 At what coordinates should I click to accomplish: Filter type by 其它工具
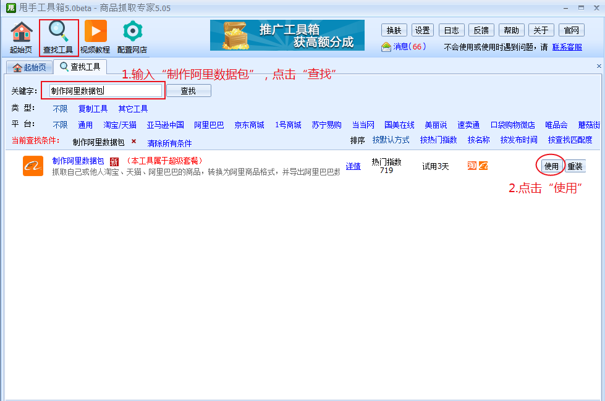[133, 109]
